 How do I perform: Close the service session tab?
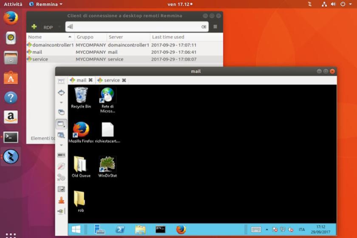click(124, 80)
